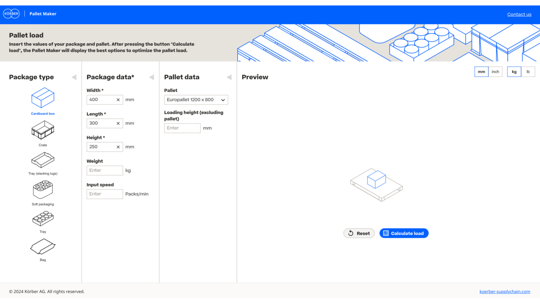Click the Loading height input field
The width and height of the screenshot is (540, 303).
point(182,128)
